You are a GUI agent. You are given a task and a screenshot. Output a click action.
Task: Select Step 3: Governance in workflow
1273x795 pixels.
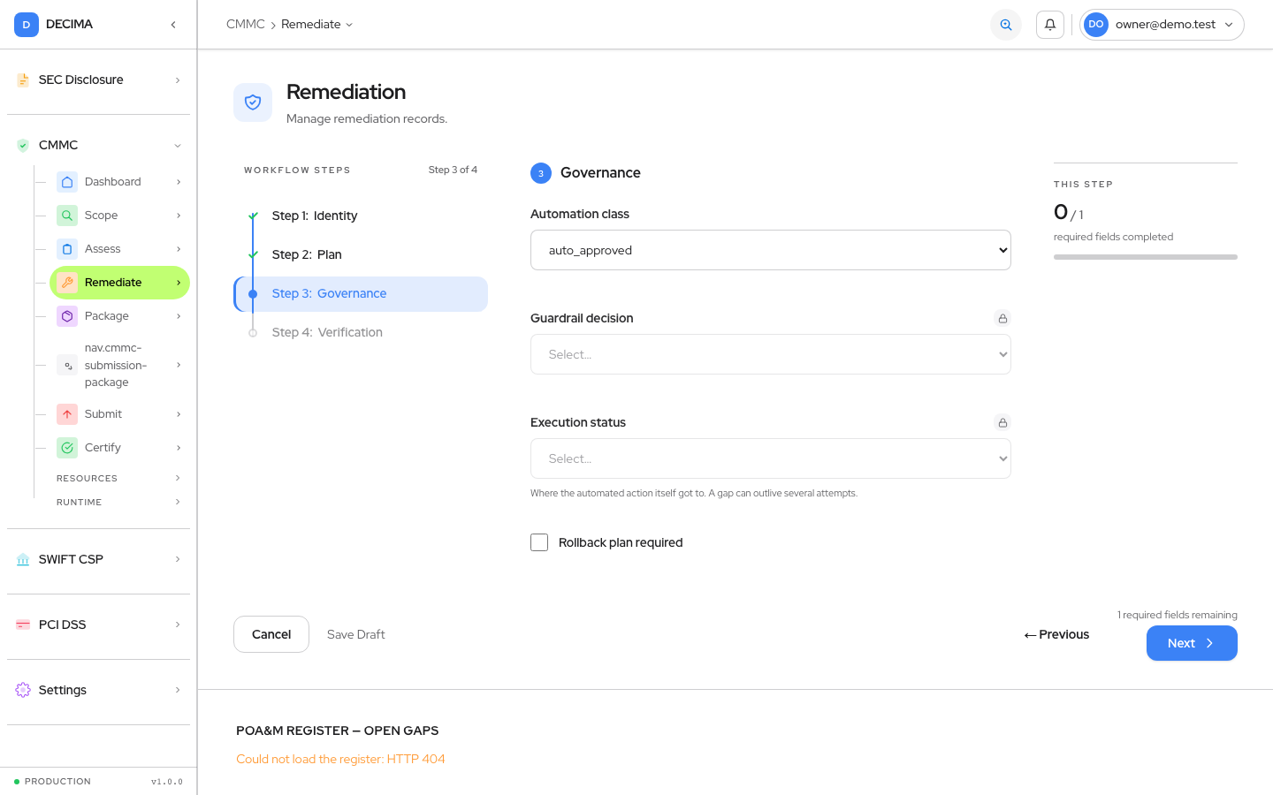361,294
